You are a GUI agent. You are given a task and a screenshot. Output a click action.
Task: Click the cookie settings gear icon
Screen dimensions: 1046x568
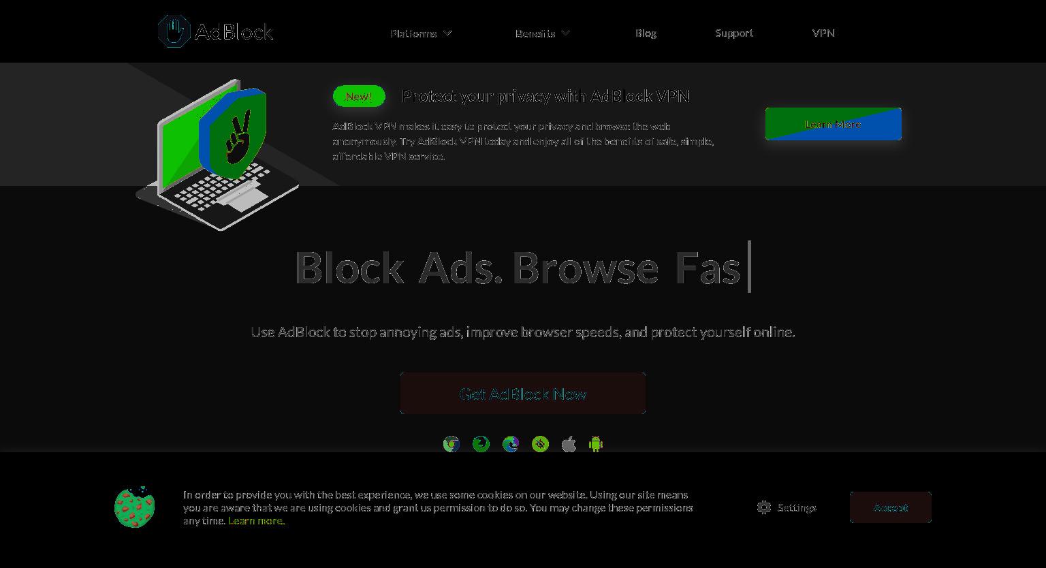coord(764,507)
